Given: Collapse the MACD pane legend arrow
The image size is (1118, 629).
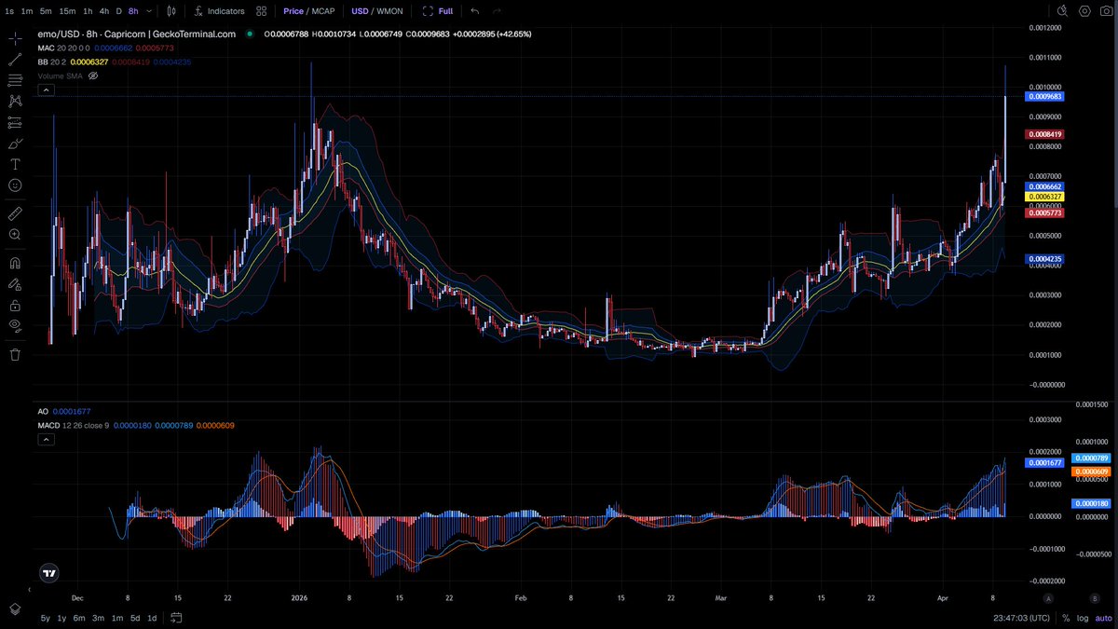Looking at the screenshot, I should (46, 439).
